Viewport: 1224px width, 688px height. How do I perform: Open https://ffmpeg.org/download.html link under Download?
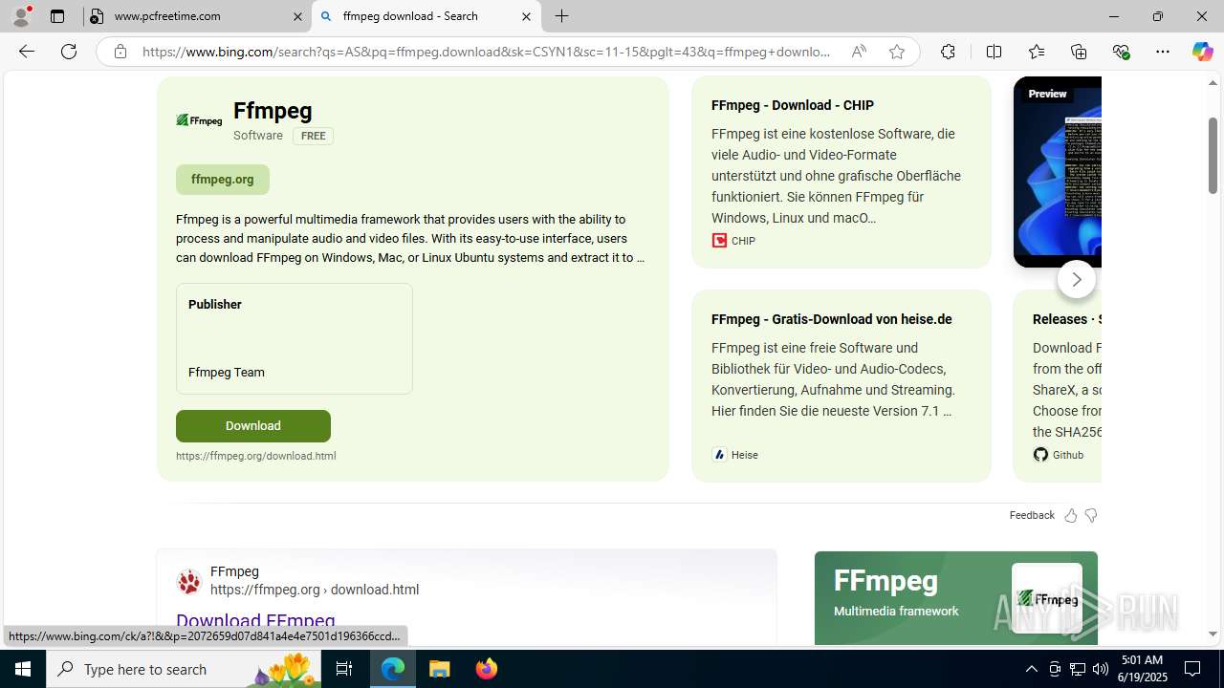[256, 456]
